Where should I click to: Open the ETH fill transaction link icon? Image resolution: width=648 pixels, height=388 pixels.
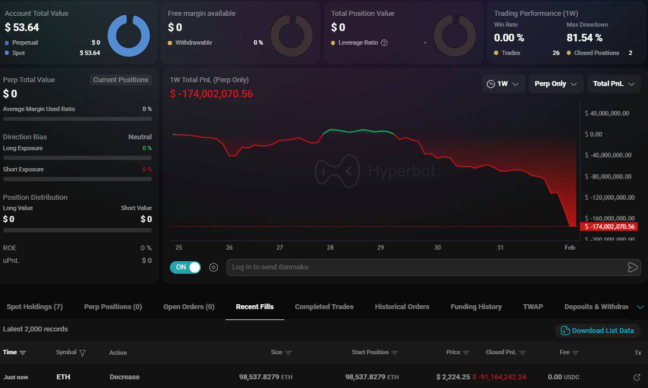point(637,377)
